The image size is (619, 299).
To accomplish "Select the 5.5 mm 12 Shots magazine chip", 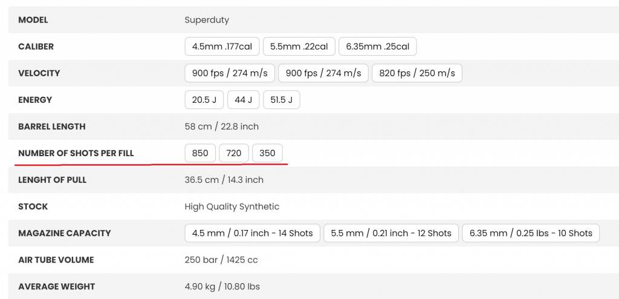I will [391, 234].
